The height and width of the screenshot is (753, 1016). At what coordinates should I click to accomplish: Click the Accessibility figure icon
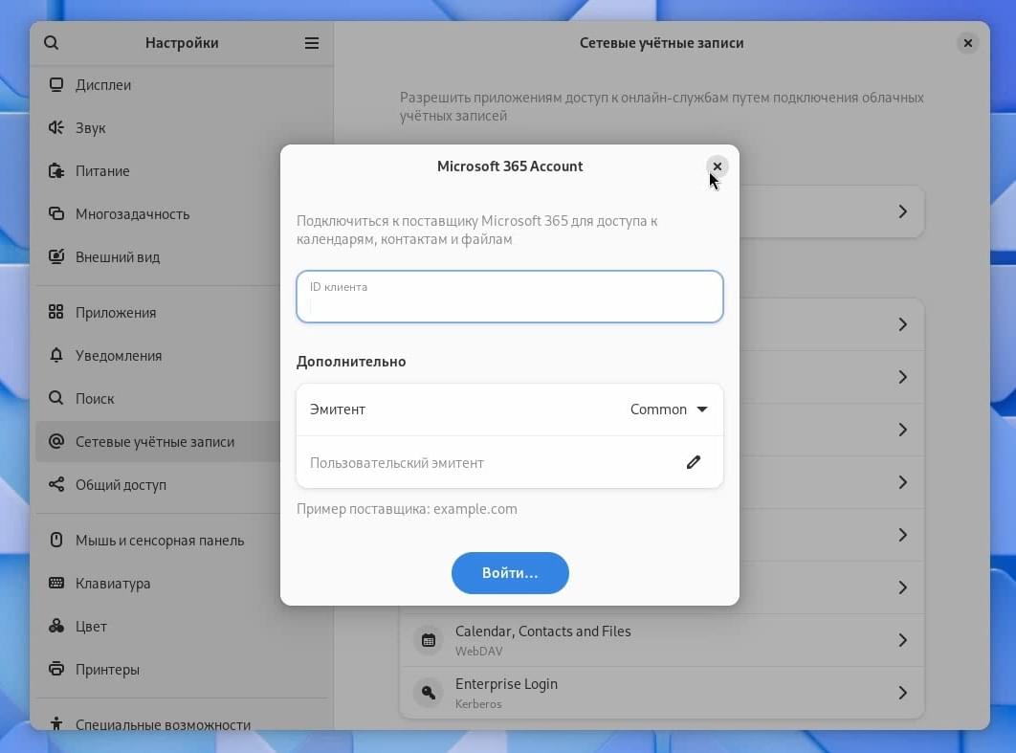tap(56, 723)
